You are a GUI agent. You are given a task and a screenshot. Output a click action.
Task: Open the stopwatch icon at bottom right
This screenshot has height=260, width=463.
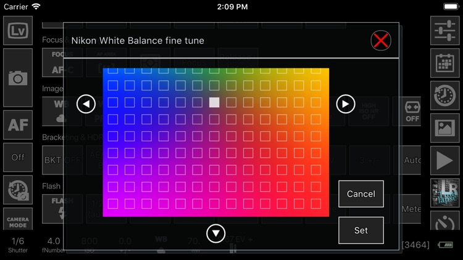[444, 221]
